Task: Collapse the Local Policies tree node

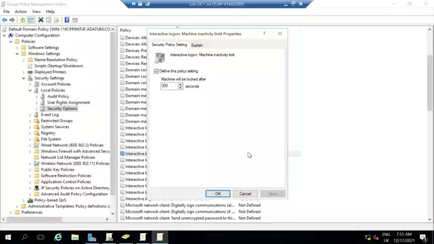Action: [x=30, y=90]
